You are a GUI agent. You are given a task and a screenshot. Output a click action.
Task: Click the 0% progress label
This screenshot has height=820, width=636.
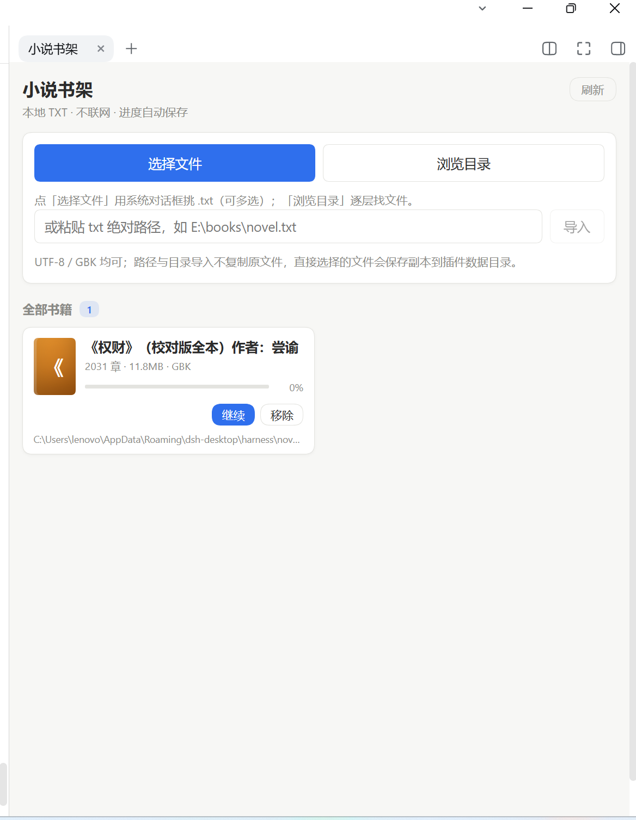296,387
